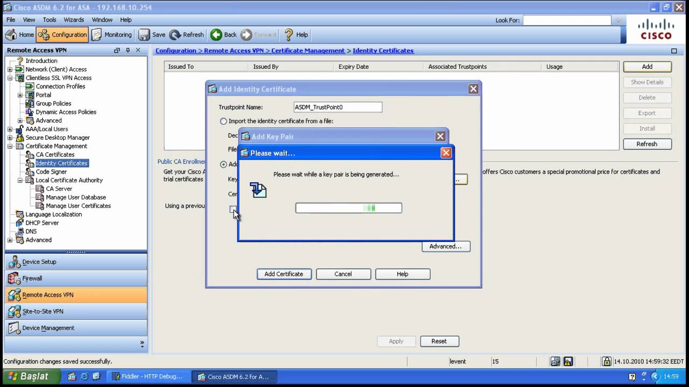Image resolution: width=689 pixels, height=387 pixels.
Task: Select Connection Profiles tree item
Action: 60,87
